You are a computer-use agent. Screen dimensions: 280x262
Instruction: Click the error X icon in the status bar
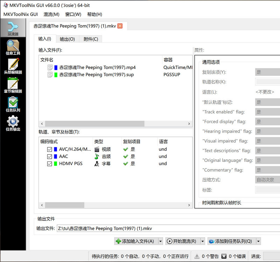[x=224, y=256]
